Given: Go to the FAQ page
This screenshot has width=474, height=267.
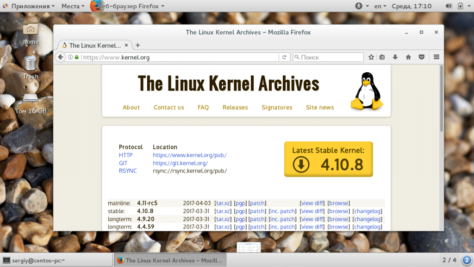Looking at the screenshot, I should pos(203,108).
